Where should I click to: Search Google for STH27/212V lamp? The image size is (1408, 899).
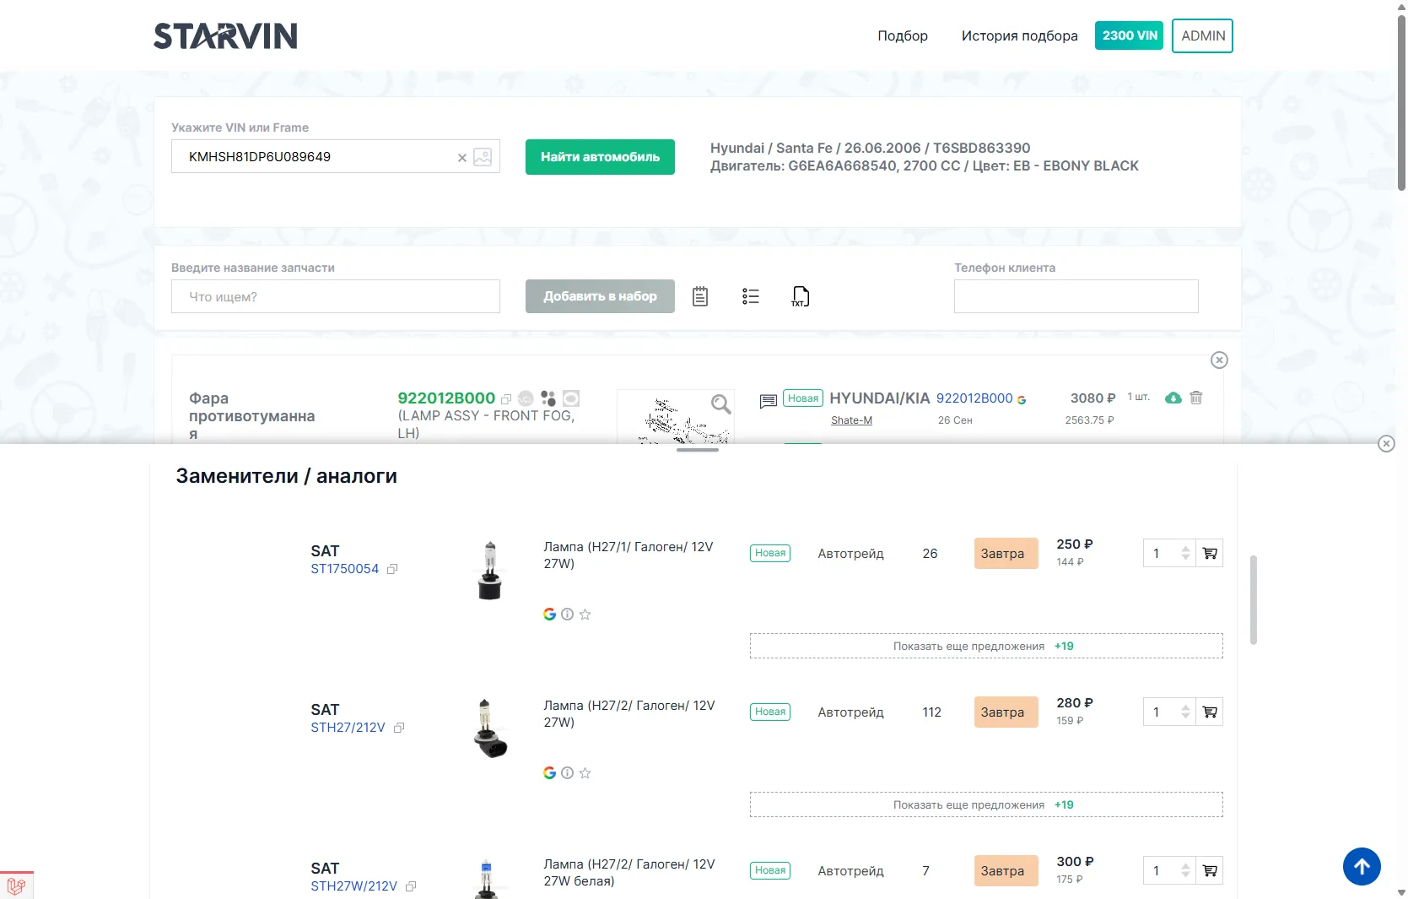[x=549, y=773]
